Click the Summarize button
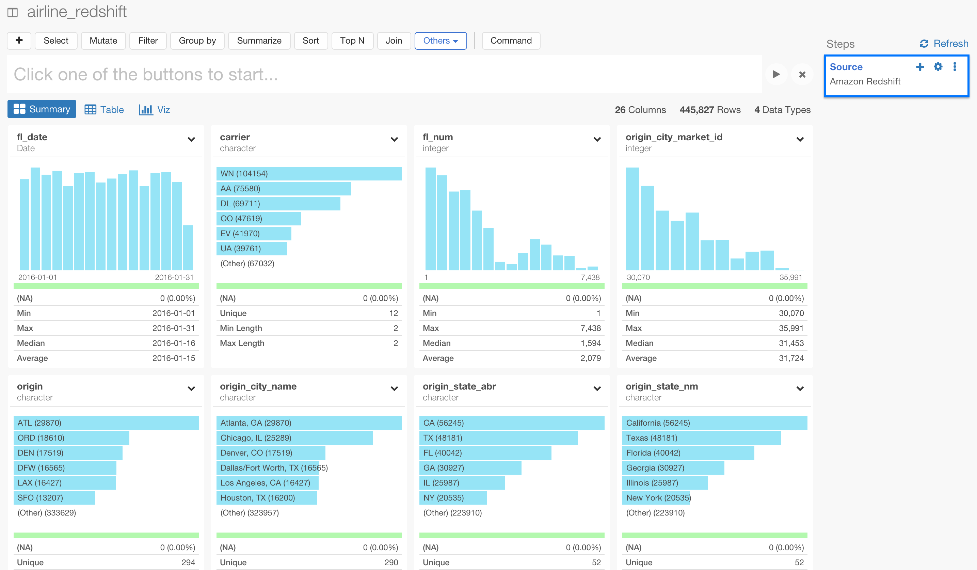Image resolution: width=977 pixels, height=570 pixels. (x=259, y=40)
